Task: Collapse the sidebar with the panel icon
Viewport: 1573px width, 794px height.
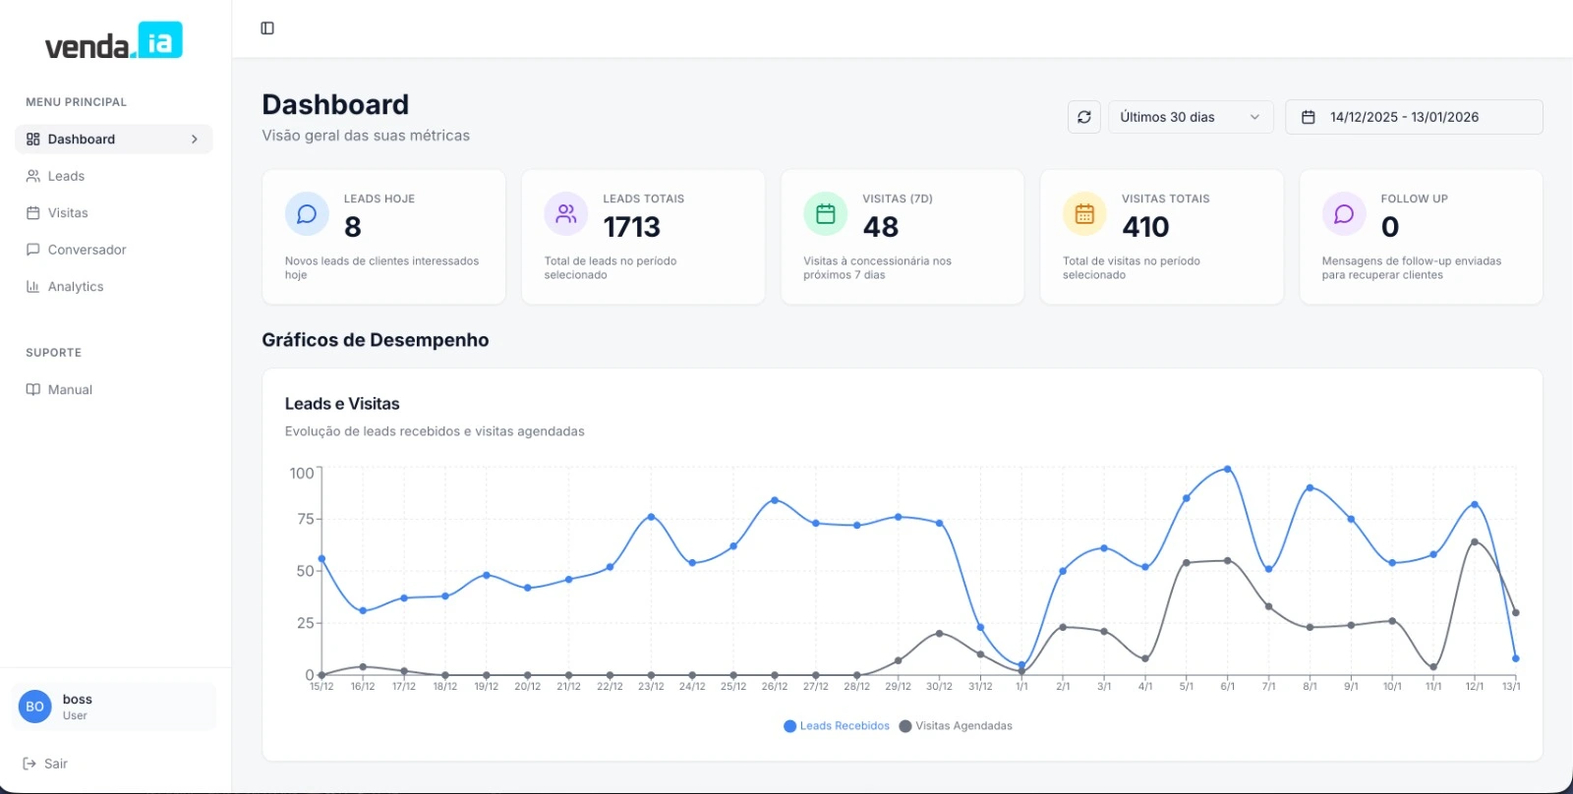Action: pyautogui.click(x=267, y=28)
